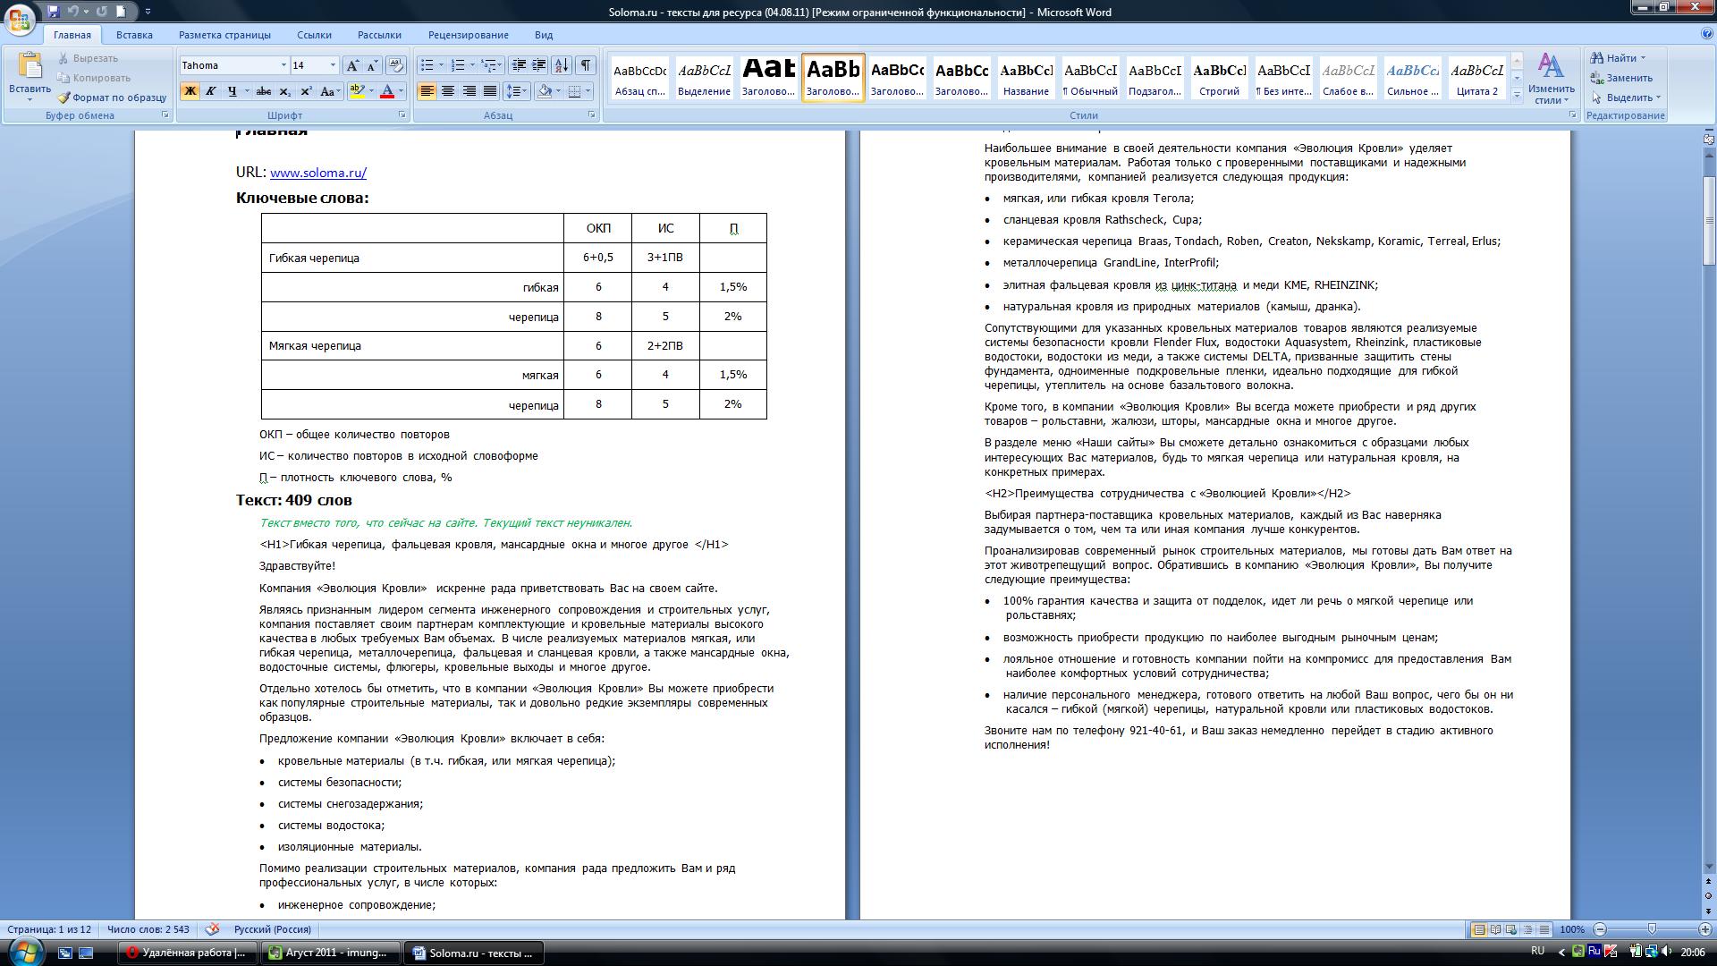Open the Вид ribbon tab

pos(544,35)
